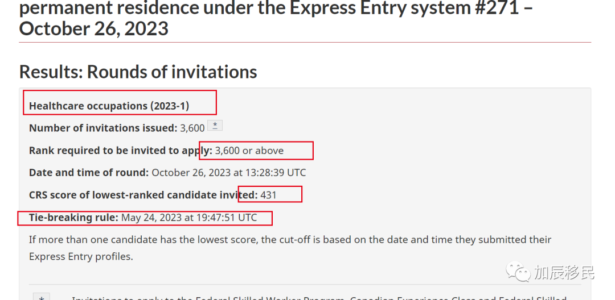Click the paragraph about cut-off lowest score

[290, 248]
